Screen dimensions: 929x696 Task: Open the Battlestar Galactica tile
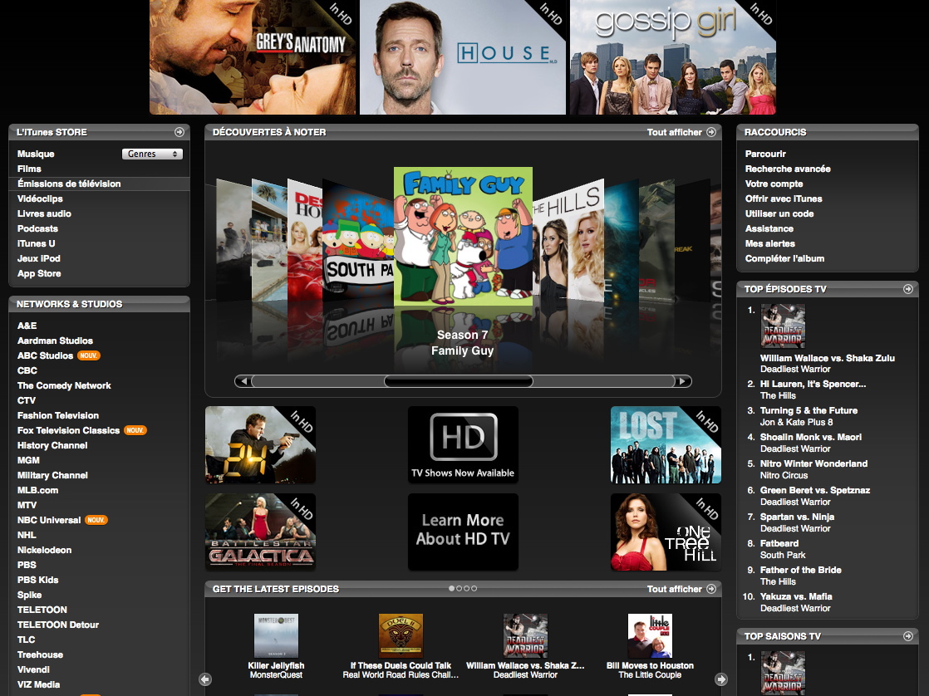click(260, 532)
